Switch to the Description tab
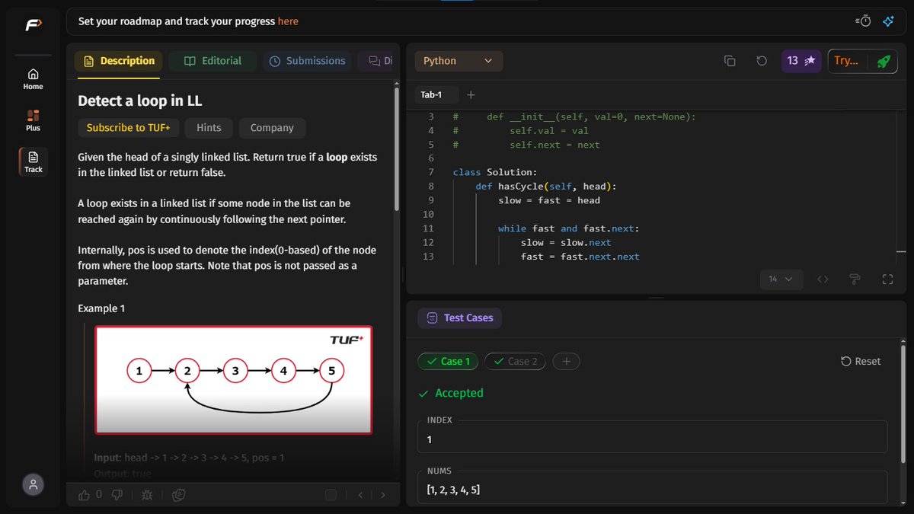The height and width of the screenshot is (514, 914). [x=118, y=61]
